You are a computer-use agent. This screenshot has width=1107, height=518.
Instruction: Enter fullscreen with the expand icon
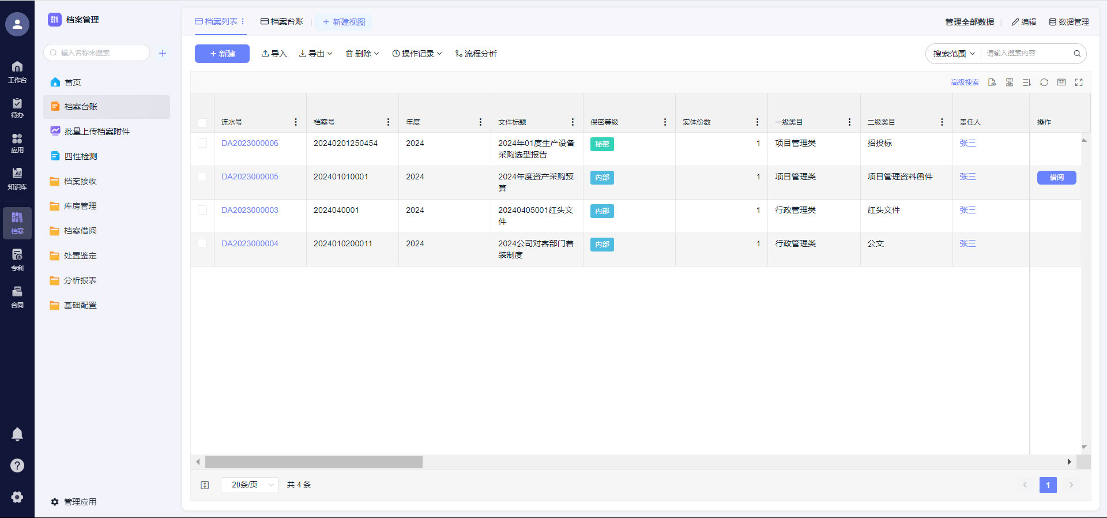coord(1078,82)
